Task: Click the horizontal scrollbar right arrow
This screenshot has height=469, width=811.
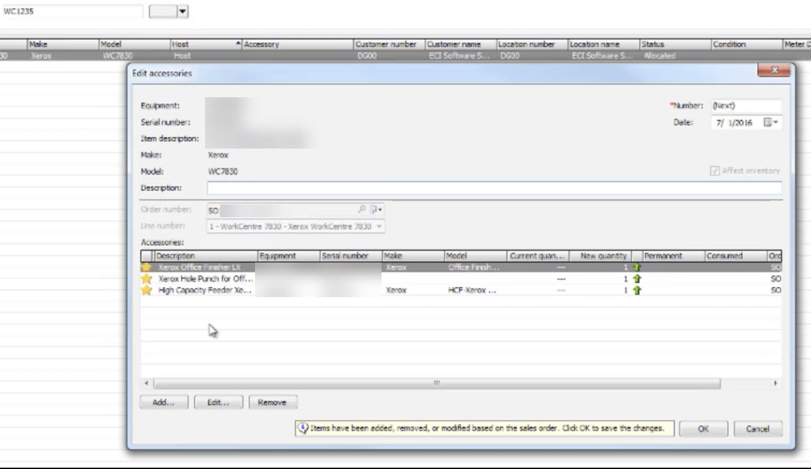Action: [x=775, y=384]
